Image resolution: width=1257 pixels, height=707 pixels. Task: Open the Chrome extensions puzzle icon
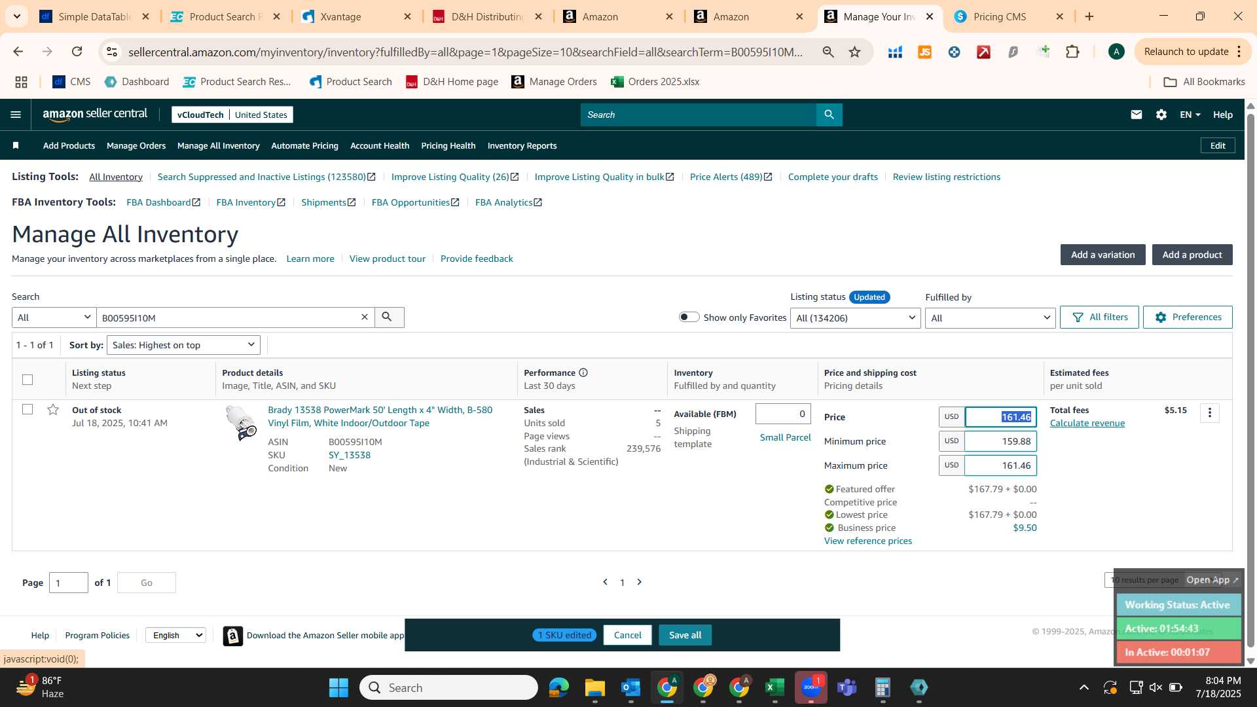[1072, 52]
